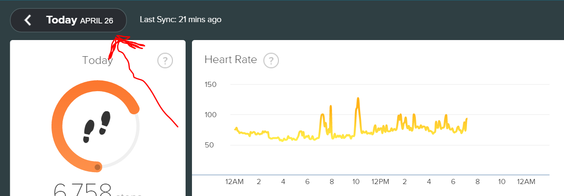
Task: Click the leftmost 12AM time axis label
Action: 235,182
